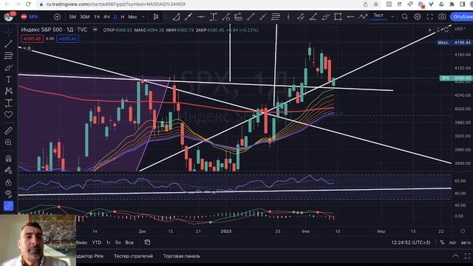Screen dimensions: 473x266
Task: Open the Тест layout name menu
Action: pos(378,16)
